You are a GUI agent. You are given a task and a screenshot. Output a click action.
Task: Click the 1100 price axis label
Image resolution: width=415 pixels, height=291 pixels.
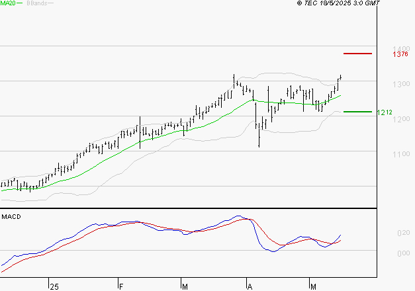401,154
